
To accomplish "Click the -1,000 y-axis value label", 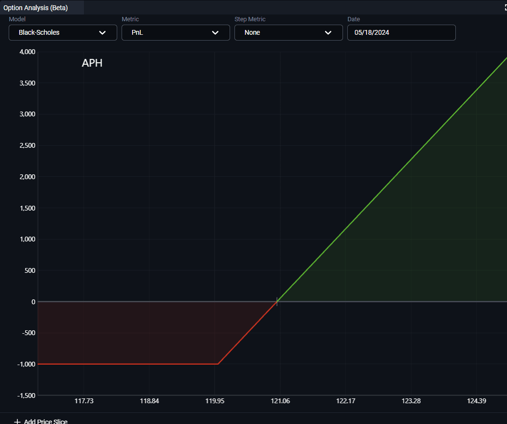I will (x=27, y=364).
